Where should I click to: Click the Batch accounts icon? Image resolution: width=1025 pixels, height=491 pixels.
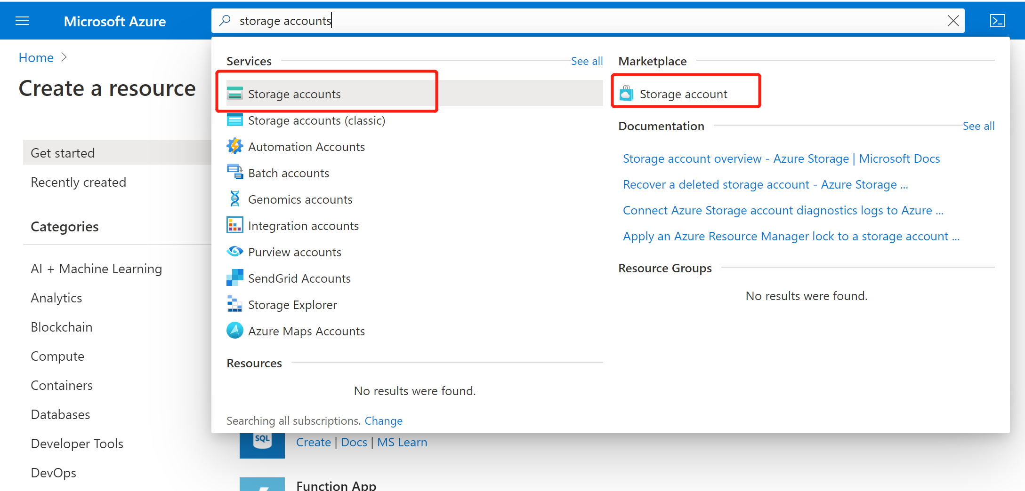pyautogui.click(x=234, y=173)
